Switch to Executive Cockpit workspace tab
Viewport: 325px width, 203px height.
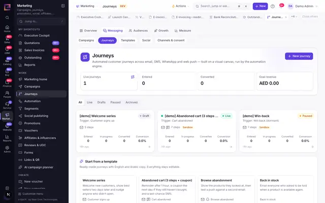[89, 17]
